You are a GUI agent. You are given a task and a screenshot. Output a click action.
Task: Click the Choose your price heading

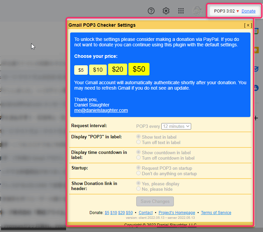pos(96,56)
